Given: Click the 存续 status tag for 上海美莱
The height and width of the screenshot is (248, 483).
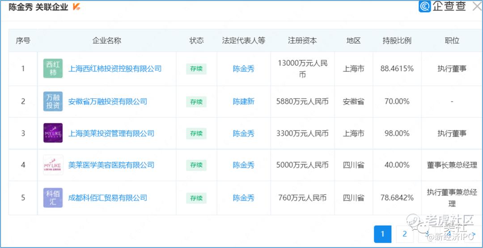Looking at the screenshot, I should click(196, 133).
